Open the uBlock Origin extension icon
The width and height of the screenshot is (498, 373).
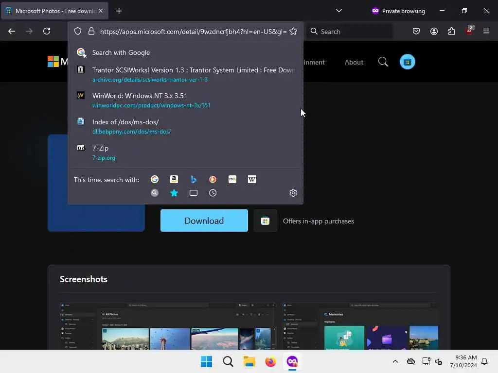469,31
